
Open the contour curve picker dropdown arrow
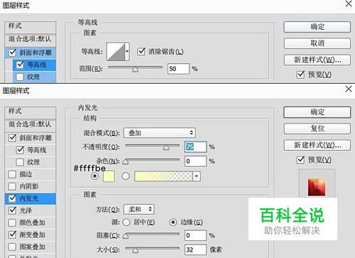tap(127, 51)
